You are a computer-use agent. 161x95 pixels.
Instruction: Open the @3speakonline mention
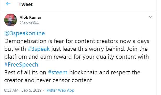click(x=25, y=33)
